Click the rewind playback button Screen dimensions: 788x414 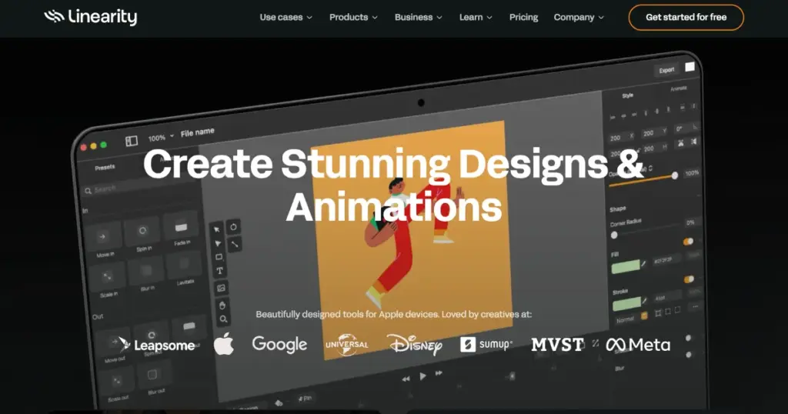[x=406, y=379]
